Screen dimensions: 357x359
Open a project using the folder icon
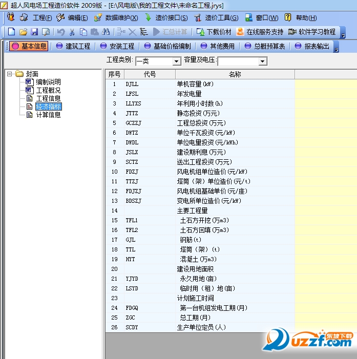(23, 32)
